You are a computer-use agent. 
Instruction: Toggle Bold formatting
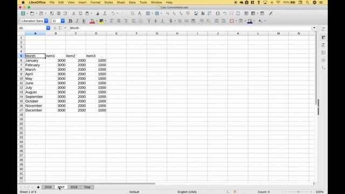point(71,21)
